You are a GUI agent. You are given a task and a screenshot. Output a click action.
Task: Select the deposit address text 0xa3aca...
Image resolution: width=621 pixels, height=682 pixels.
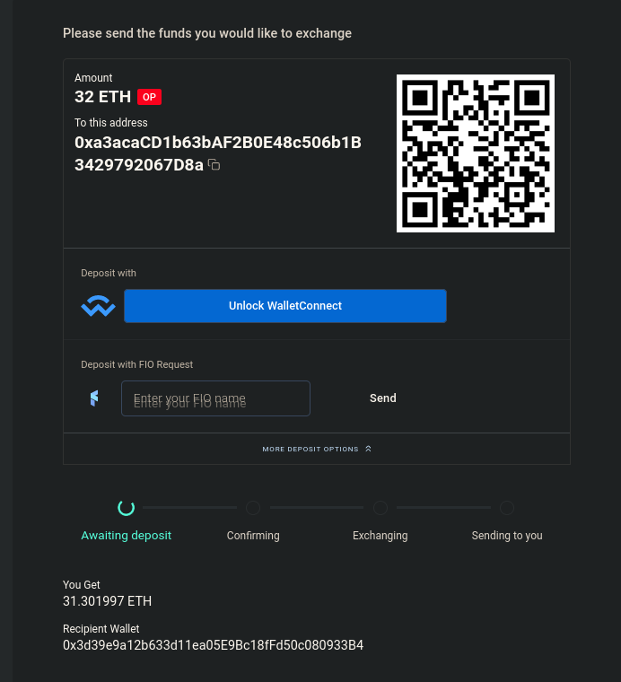pyautogui.click(x=218, y=153)
